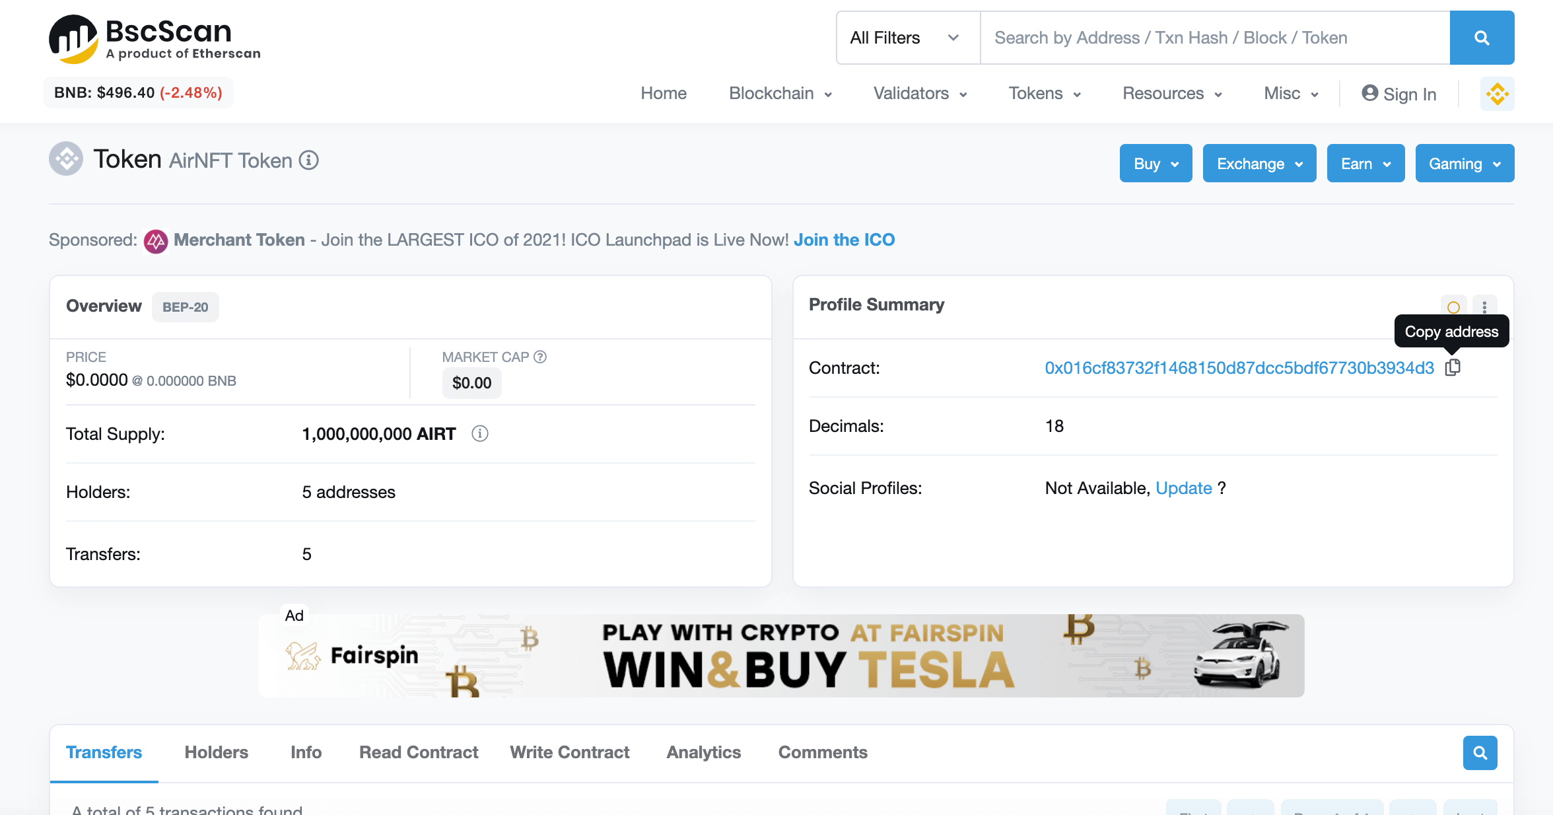Image resolution: width=1553 pixels, height=815 pixels.
Task: Click the transfers table search icon button
Action: [x=1480, y=753]
